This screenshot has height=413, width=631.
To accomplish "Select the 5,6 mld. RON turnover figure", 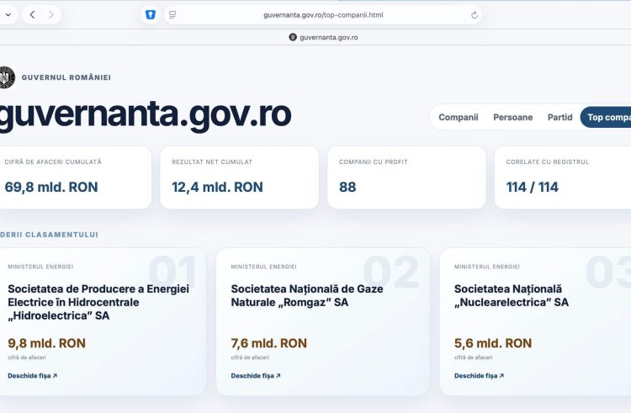I will (x=493, y=343).
